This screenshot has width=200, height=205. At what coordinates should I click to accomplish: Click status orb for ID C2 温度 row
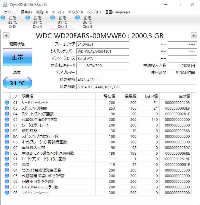pyautogui.click(x=7, y=164)
